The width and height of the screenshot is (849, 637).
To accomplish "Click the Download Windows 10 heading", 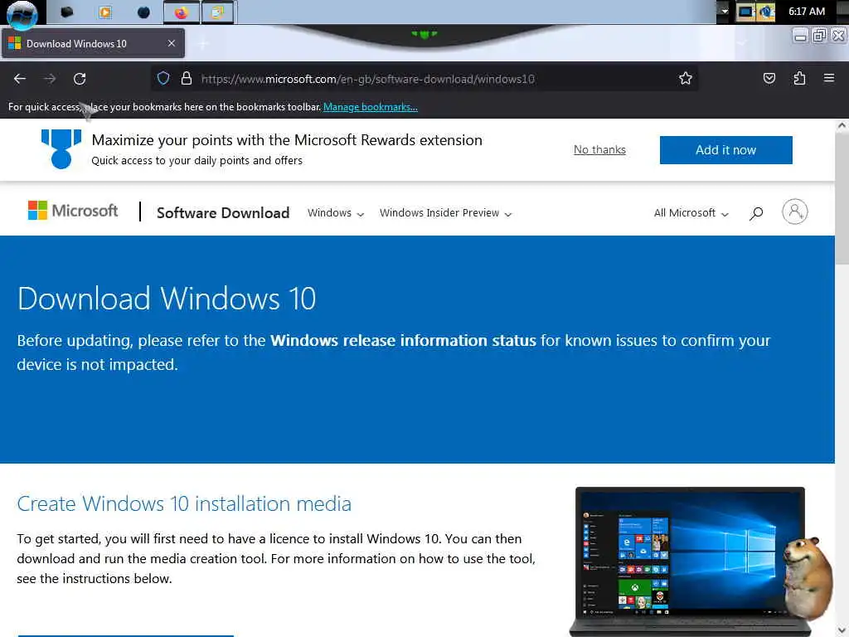I will click(x=166, y=299).
